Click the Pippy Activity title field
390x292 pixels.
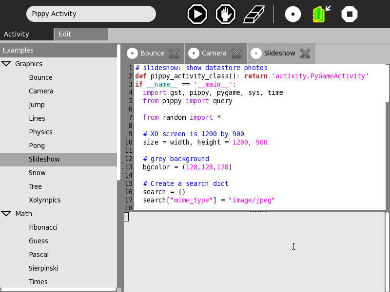pos(91,14)
